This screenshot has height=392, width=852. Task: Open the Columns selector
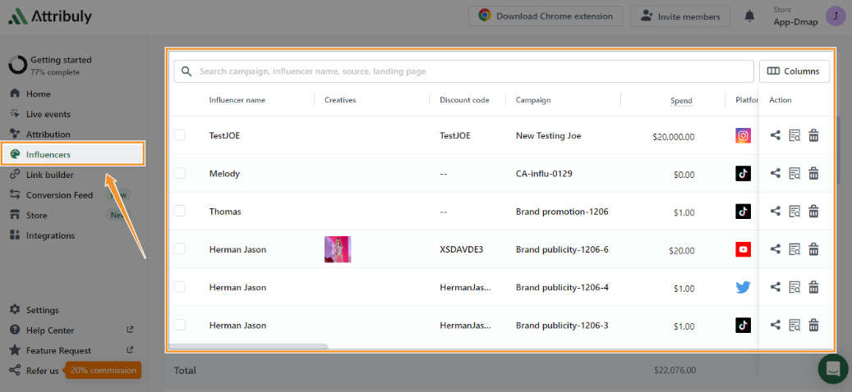(x=794, y=71)
